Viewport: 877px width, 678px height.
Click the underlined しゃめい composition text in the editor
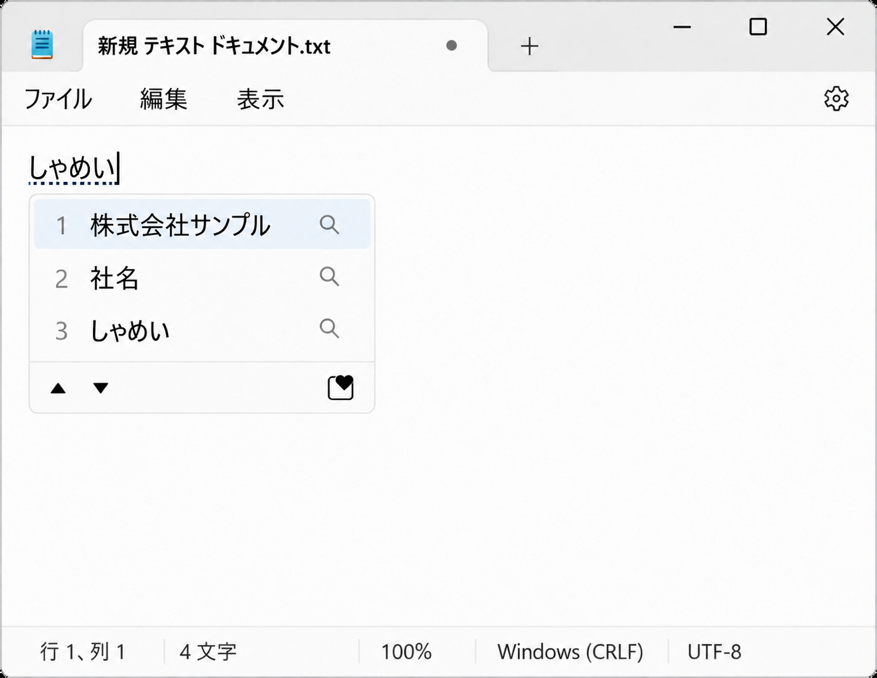(x=73, y=168)
